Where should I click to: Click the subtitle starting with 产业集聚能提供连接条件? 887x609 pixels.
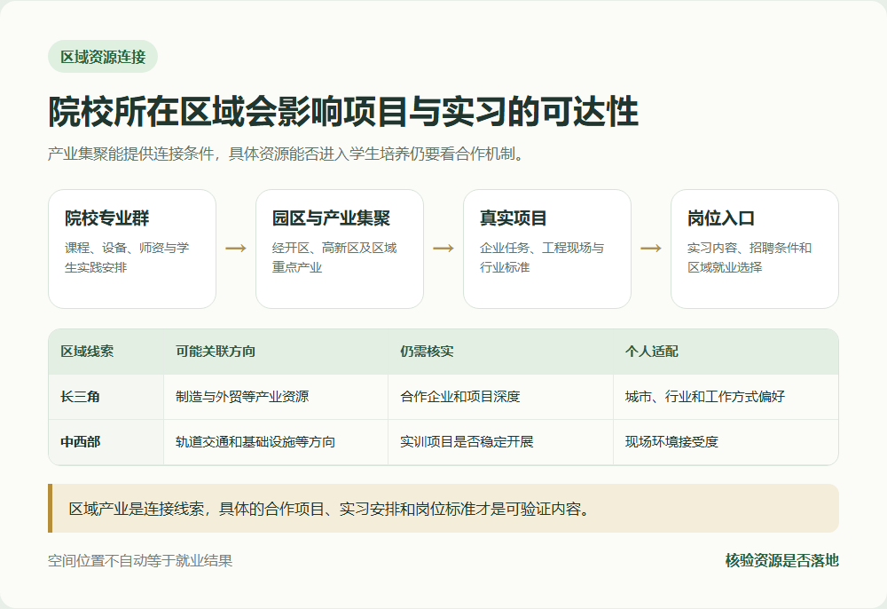287,154
